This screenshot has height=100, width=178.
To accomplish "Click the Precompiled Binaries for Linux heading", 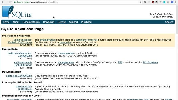I will point(21,96).
